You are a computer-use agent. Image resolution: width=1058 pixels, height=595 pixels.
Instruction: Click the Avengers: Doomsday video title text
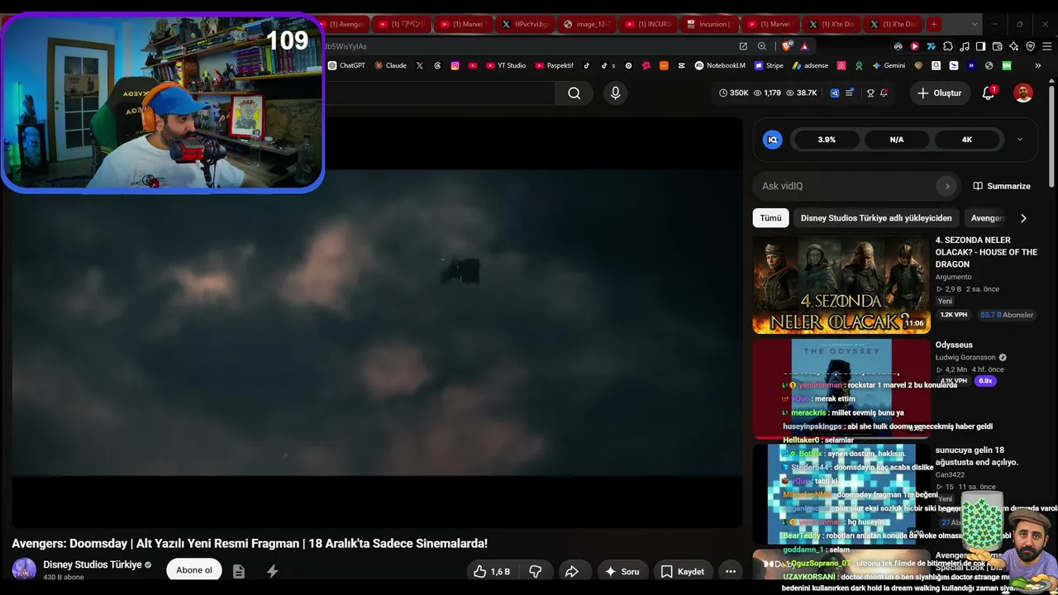point(250,543)
